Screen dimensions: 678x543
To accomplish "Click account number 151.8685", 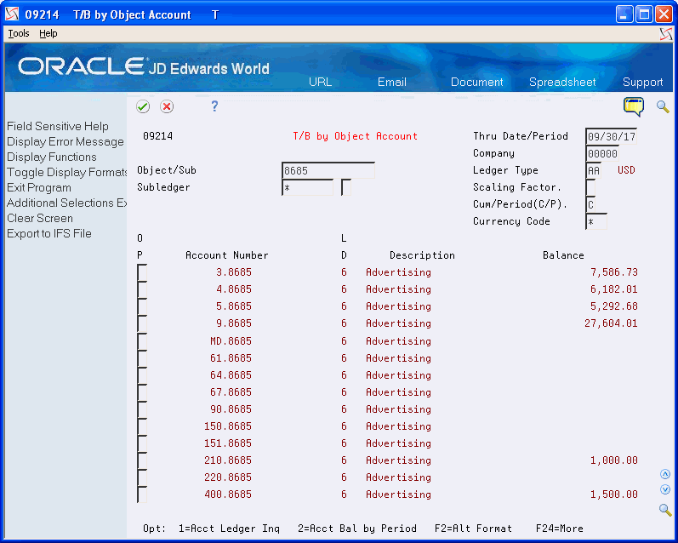I will click(x=228, y=443).
